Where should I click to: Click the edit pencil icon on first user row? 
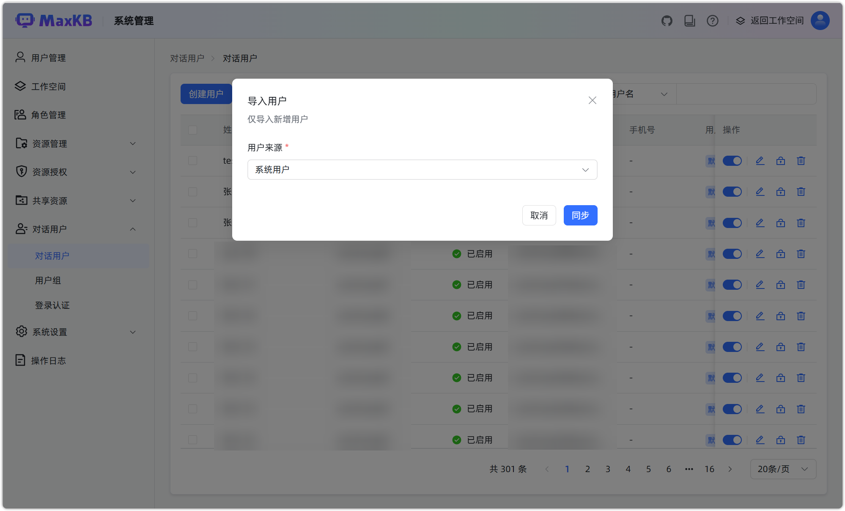(x=760, y=161)
